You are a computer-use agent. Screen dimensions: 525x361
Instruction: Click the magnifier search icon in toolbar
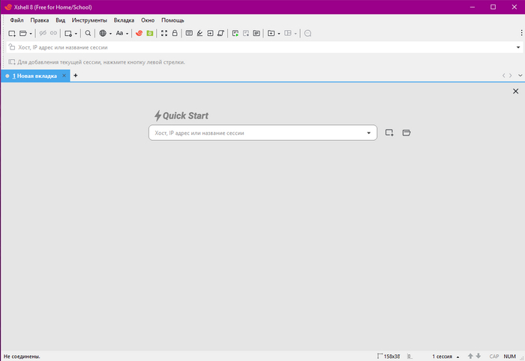point(88,34)
